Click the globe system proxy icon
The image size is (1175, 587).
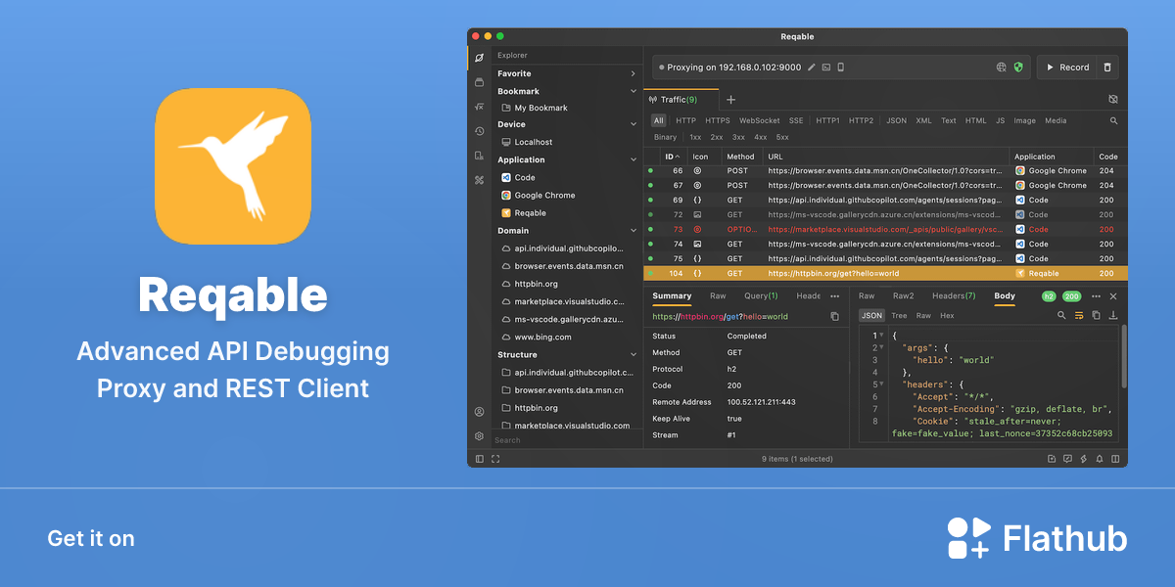1002,68
